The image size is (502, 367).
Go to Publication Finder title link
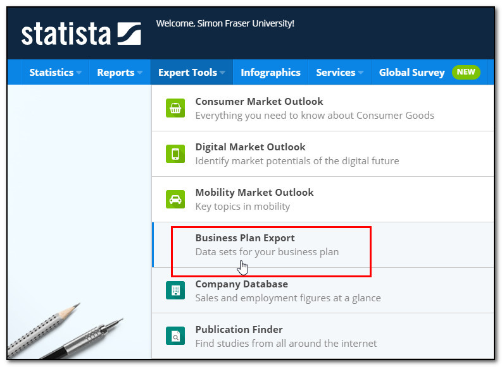coord(239,329)
